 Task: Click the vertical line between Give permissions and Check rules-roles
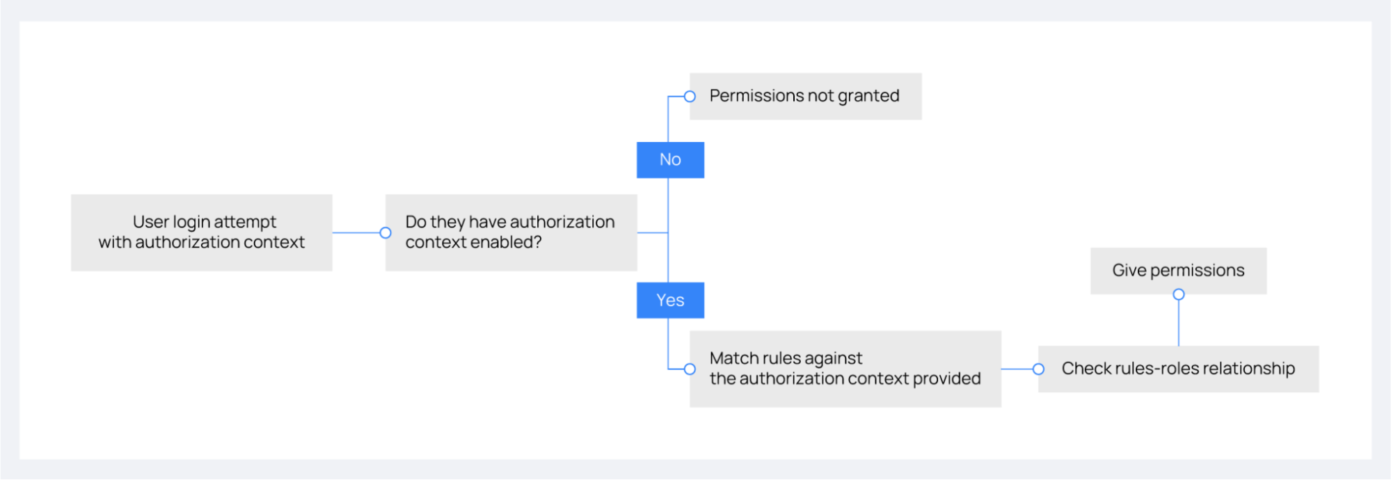1178,323
